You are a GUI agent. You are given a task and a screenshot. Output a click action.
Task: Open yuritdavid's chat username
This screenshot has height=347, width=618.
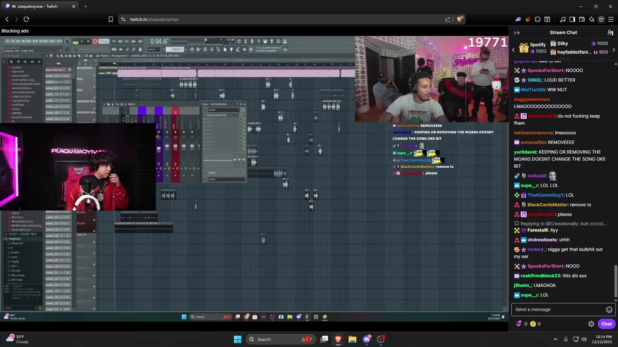(x=525, y=152)
